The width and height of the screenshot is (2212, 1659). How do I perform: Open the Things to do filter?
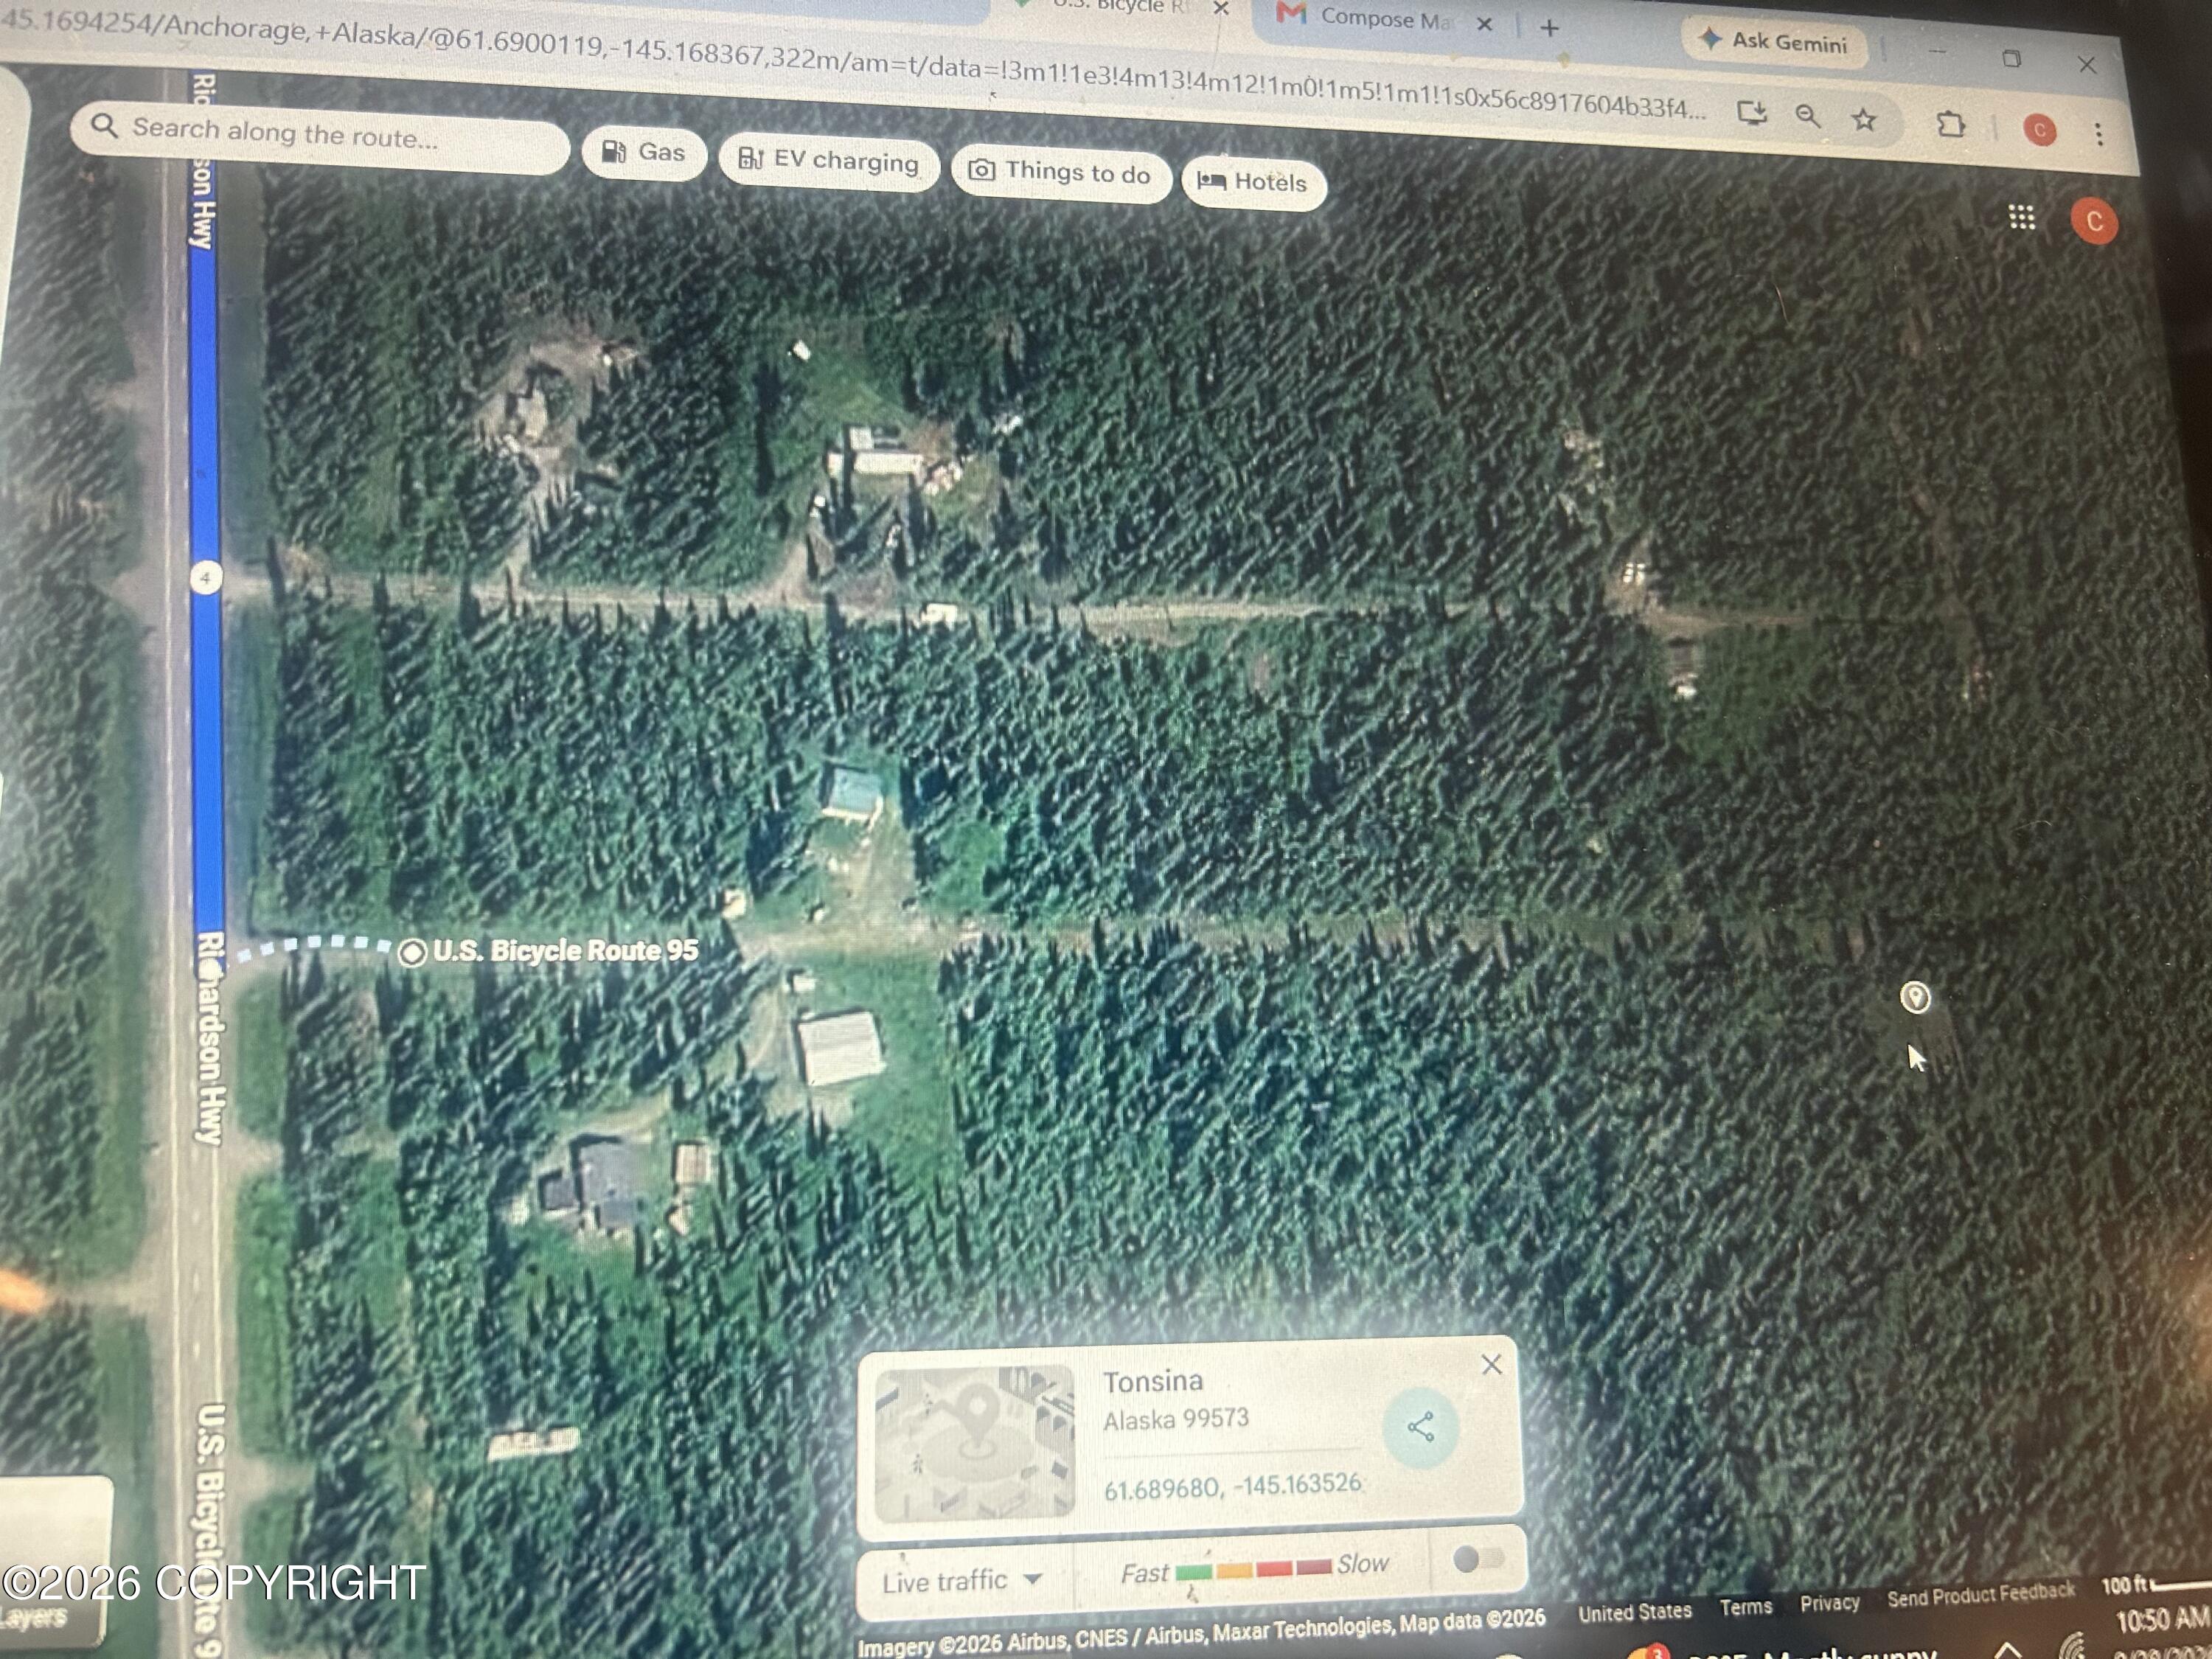1061,173
